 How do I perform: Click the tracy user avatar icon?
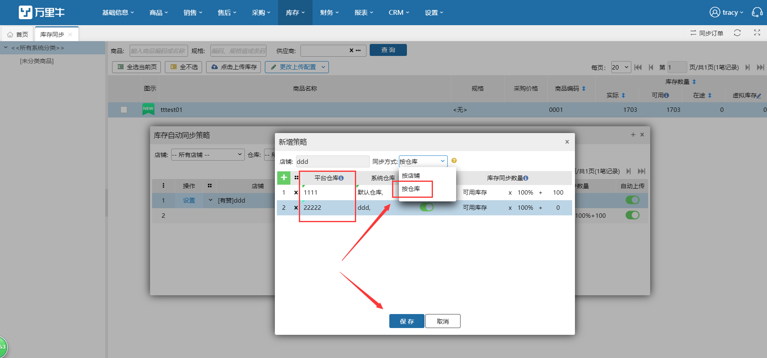[x=715, y=12]
